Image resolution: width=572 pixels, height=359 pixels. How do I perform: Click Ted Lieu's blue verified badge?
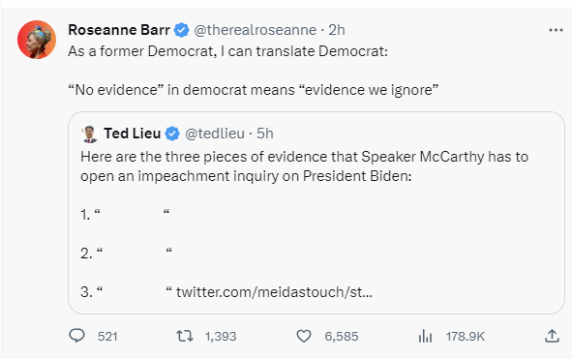172,134
